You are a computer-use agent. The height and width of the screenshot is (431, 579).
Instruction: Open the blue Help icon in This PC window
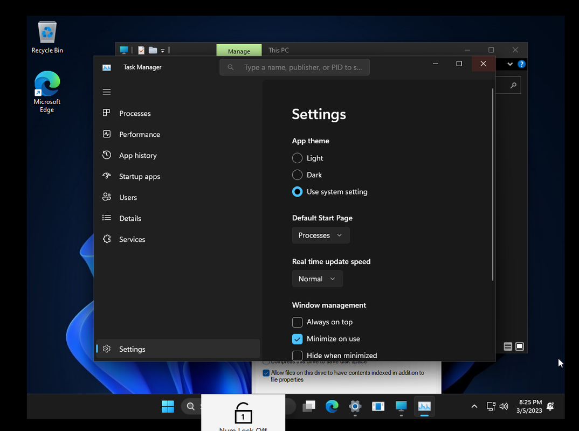[521, 64]
